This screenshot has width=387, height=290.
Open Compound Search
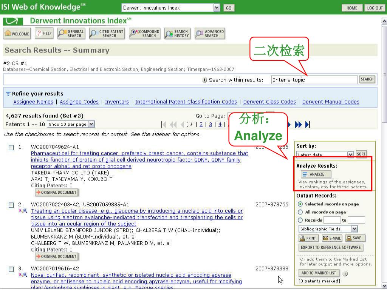[145, 34]
